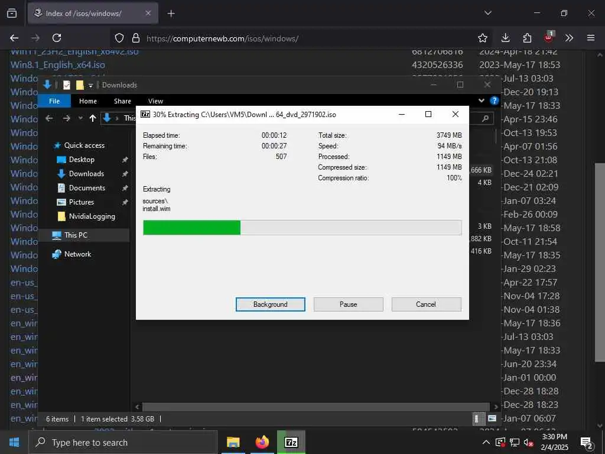Switch to the Share ribbon tab
Viewport: 605px width, 454px height.
(x=122, y=100)
